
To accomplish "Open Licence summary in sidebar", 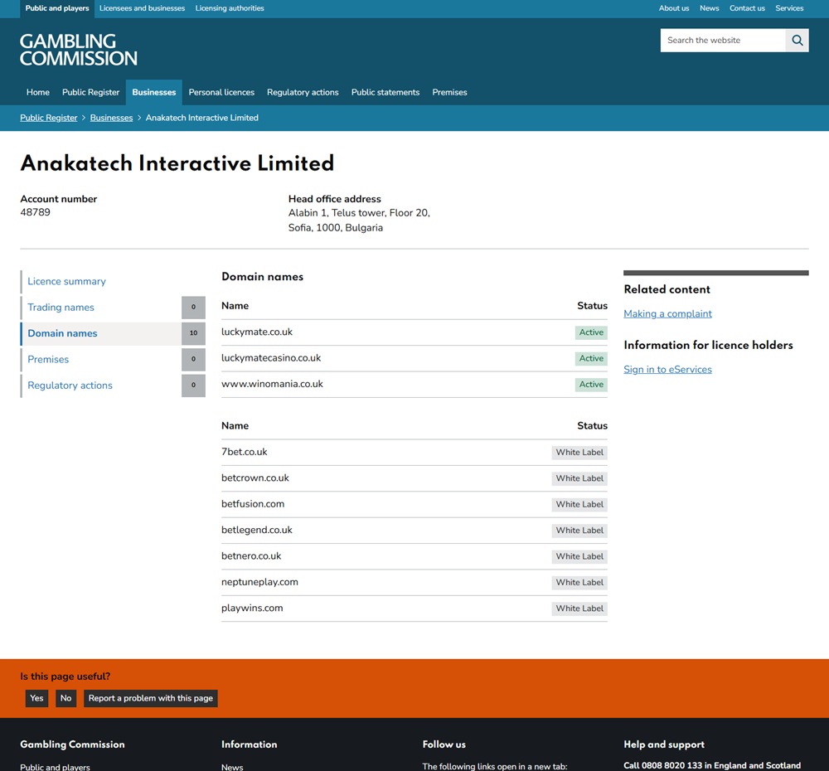I will pos(66,281).
